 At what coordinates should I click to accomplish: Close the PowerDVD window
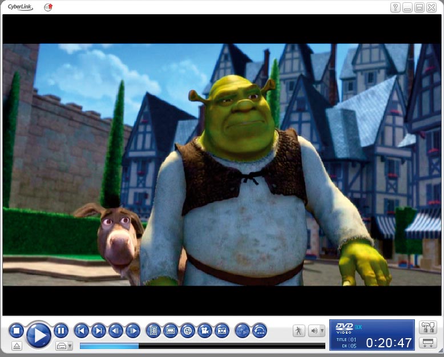431,7
